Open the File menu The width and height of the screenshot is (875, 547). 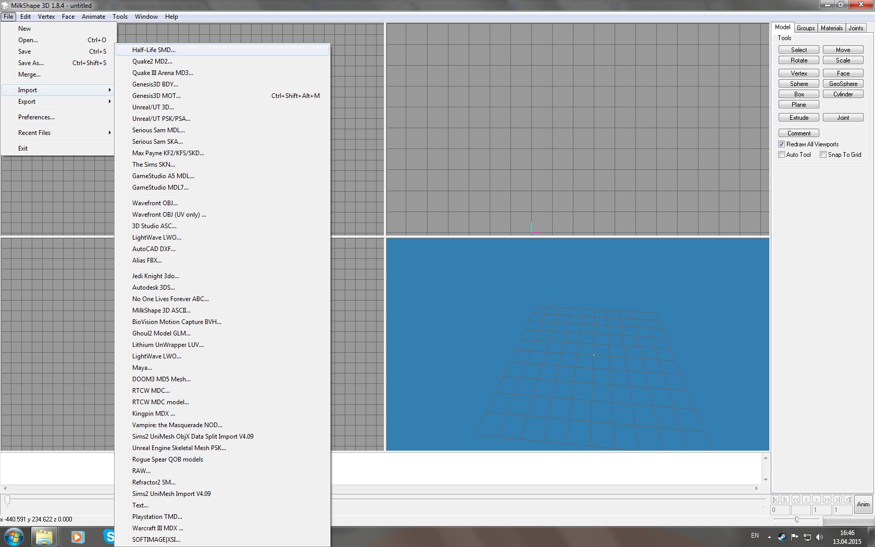click(8, 17)
